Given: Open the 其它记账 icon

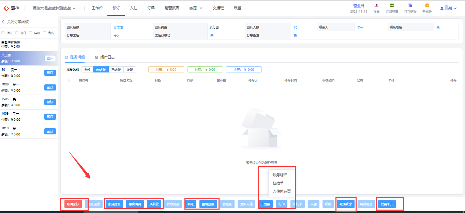Looking at the screenshot, I should click(x=410, y=5).
